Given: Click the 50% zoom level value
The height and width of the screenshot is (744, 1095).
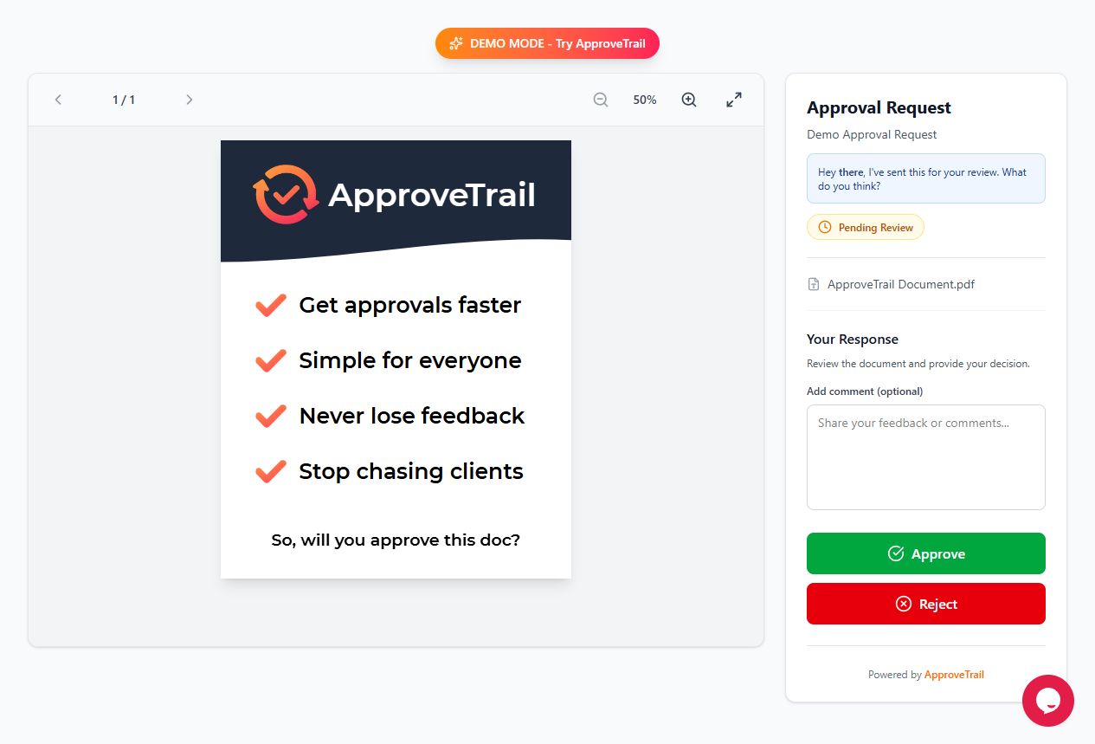Looking at the screenshot, I should pyautogui.click(x=645, y=100).
